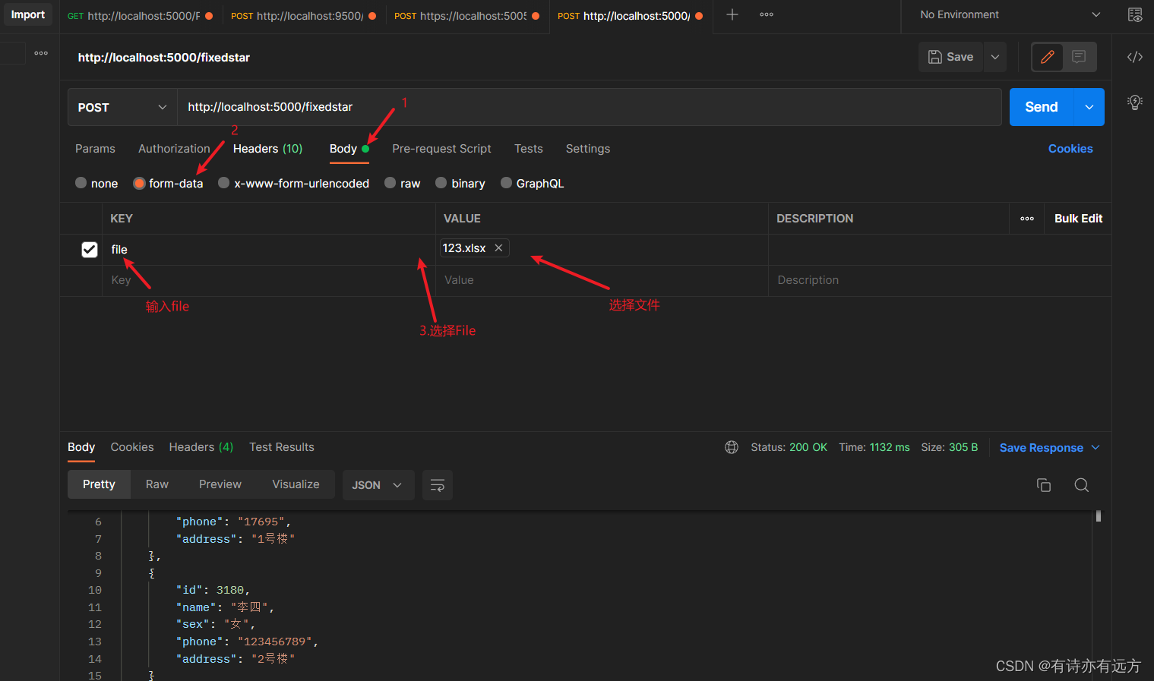1154x681 pixels.
Task: Copy the response with copy icon
Action: point(1043,485)
